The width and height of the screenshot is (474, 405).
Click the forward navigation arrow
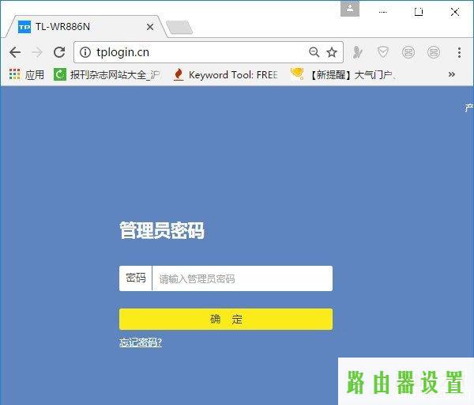click(37, 52)
